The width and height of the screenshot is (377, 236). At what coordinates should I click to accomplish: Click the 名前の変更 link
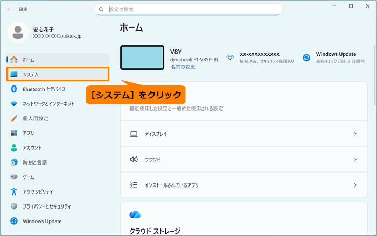pos(183,67)
